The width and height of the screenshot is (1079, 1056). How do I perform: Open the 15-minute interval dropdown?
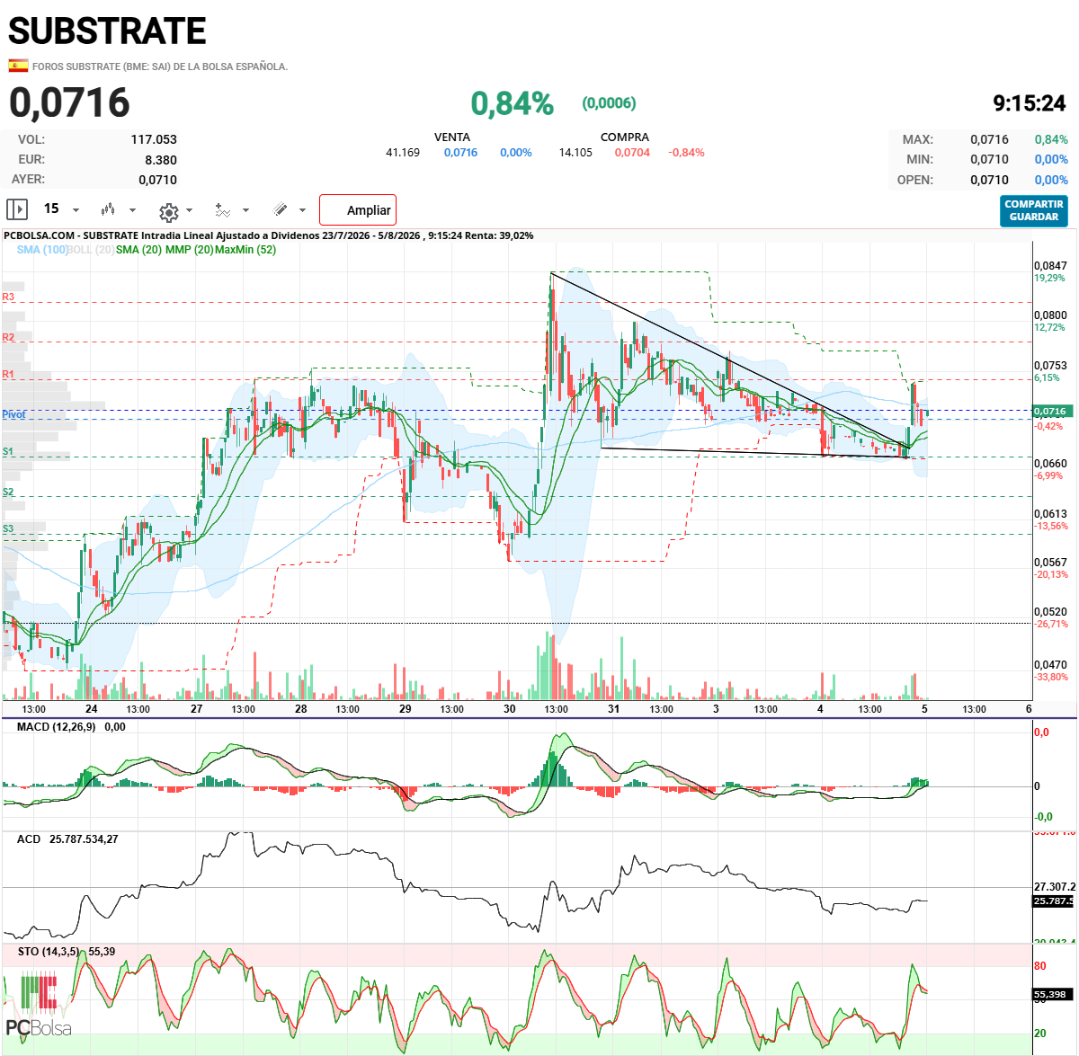62,209
